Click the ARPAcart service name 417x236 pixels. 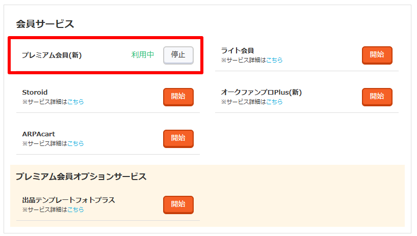click(39, 134)
